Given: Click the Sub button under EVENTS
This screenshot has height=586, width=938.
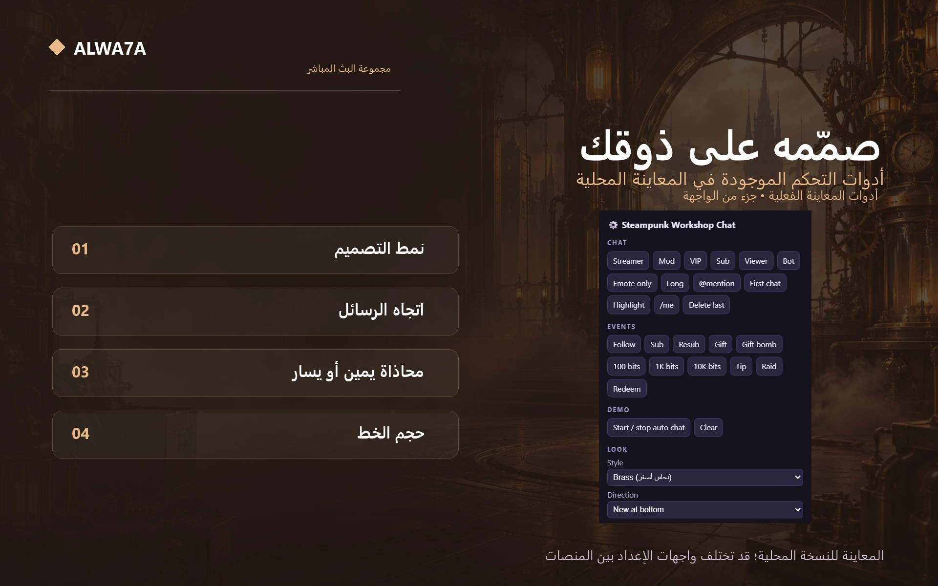Looking at the screenshot, I should [657, 345].
